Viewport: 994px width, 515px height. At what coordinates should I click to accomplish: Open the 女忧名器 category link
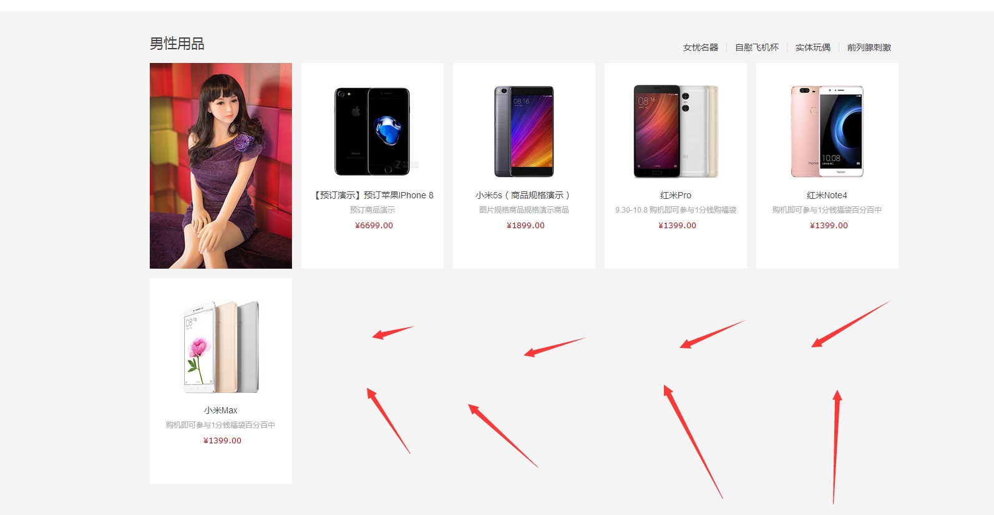click(x=700, y=47)
